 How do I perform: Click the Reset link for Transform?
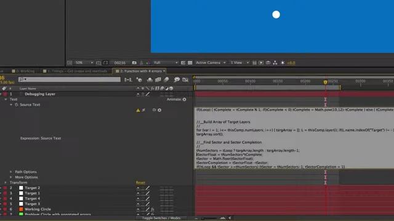[140, 183]
